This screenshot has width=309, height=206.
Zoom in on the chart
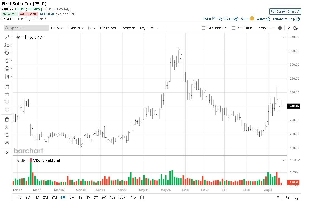[7, 127]
